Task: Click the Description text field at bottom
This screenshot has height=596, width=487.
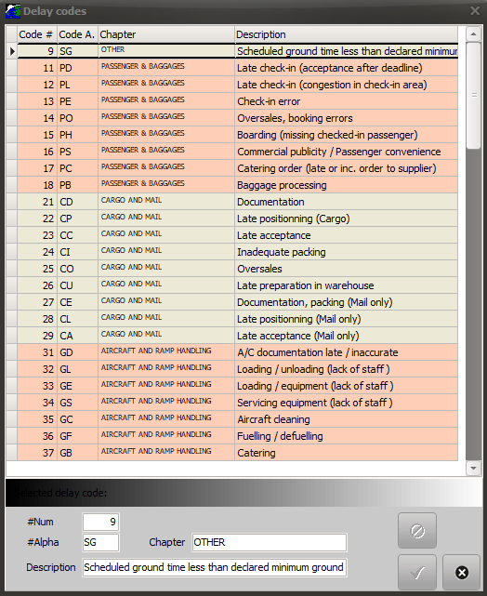Action: pos(215,567)
